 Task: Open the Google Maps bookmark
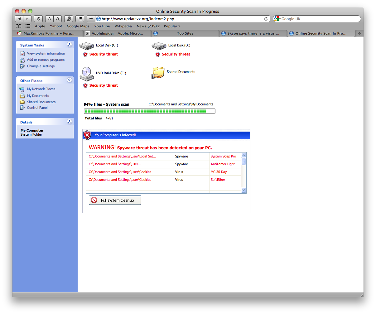coord(78,26)
